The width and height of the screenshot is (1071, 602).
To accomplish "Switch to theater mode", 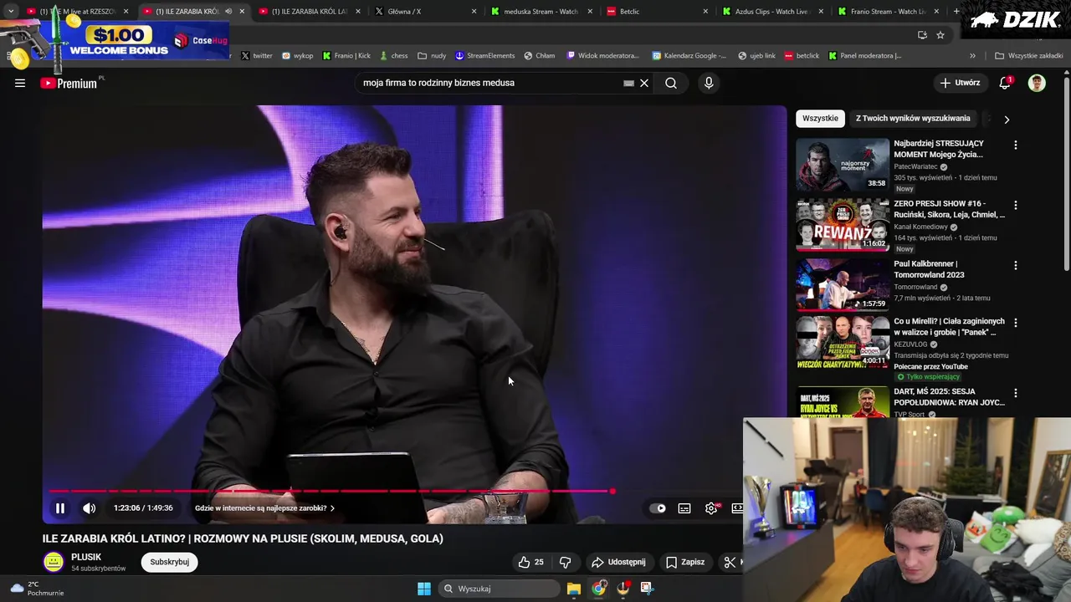I will pyautogui.click(x=737, y=508).
